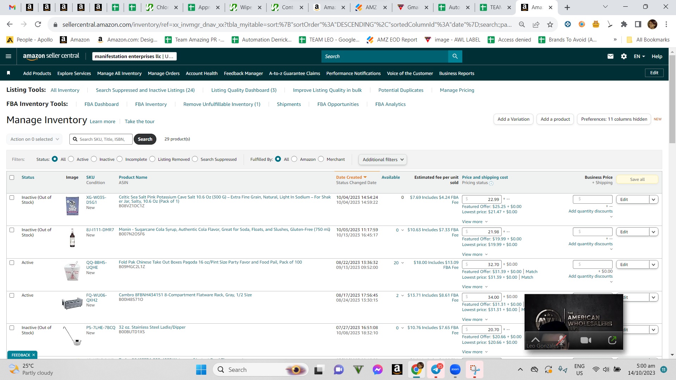Bookmark this page with star icon
The width and height of the screenshot is (676, 380).
coord(550,24)
